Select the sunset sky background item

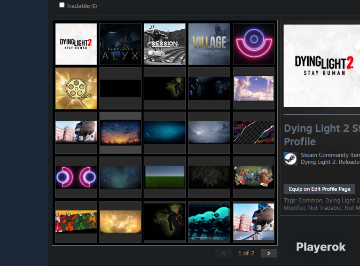coord(120,132)
